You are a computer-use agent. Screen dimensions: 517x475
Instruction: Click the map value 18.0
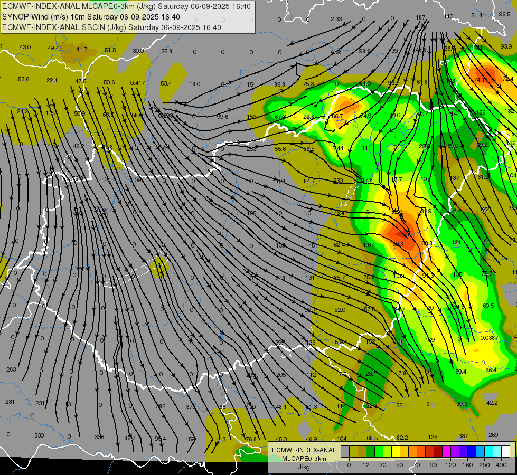[194, 84]
